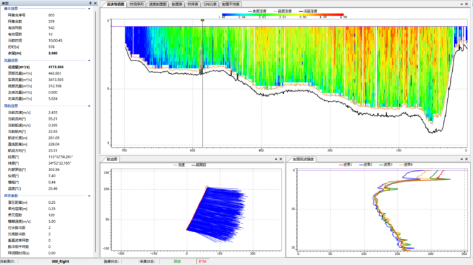Click the 连接状态 status label
This screenshot has height=265, width=473.
(x=111, y=261)
